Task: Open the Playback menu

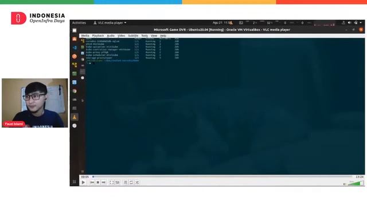Action: (98, 35)
